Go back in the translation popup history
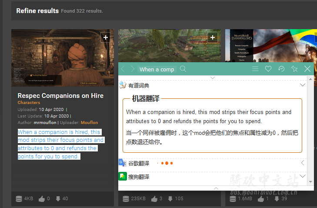Screen dimensions: 317x208 coord(123,69)
